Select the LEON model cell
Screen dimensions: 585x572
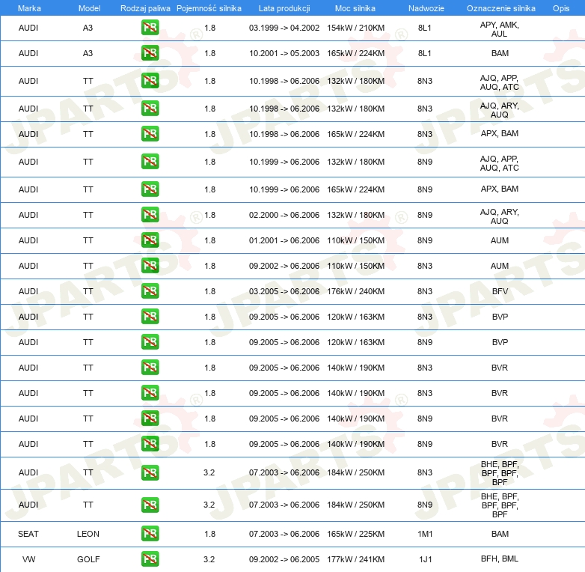click(88, 534)
